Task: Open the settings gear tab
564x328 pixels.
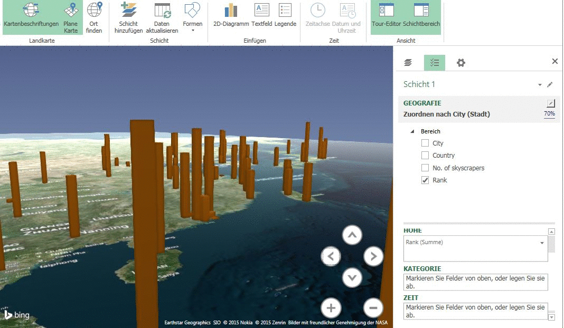Action: [460, 62]
